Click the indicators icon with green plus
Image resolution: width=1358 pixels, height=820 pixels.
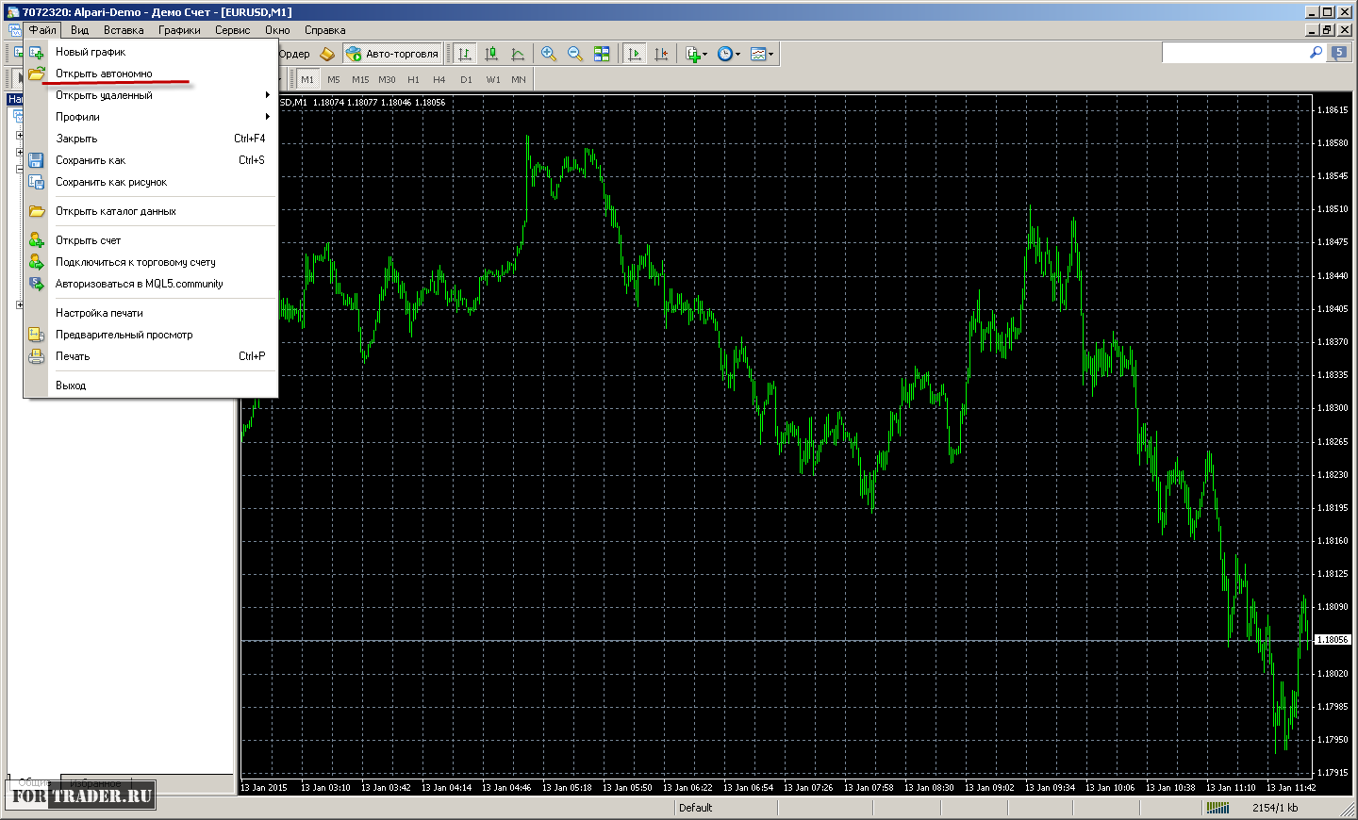[692, 54]
